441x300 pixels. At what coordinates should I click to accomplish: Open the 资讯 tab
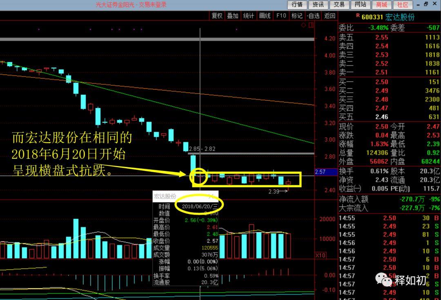pos(318,4)
